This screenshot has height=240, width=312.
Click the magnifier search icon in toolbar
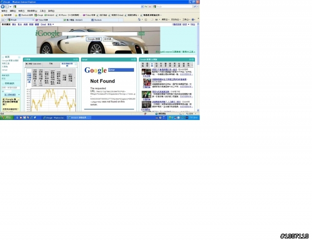195,6
